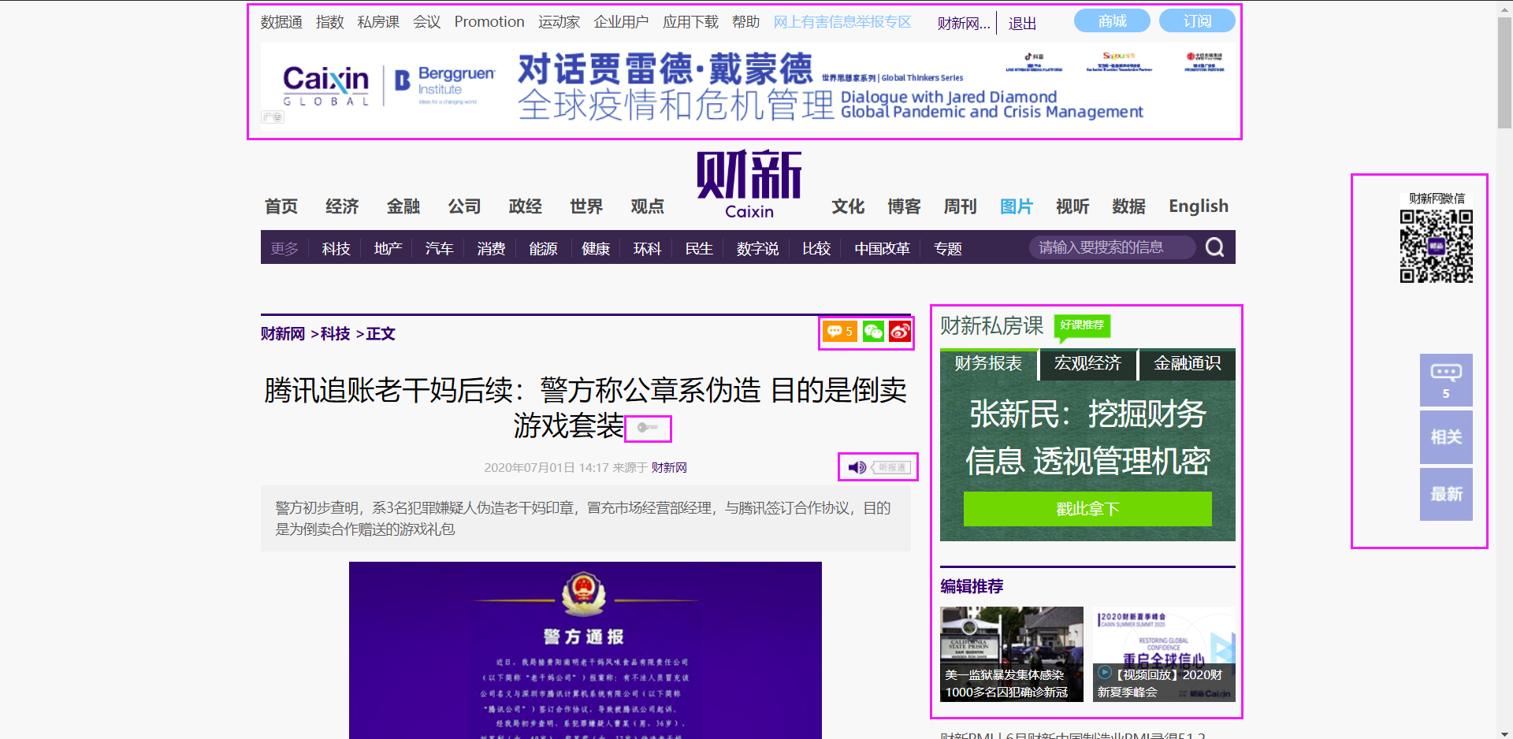The image size is (1513, 739).
Task: Click the key icon beside the article title
Action: [648, 428]
